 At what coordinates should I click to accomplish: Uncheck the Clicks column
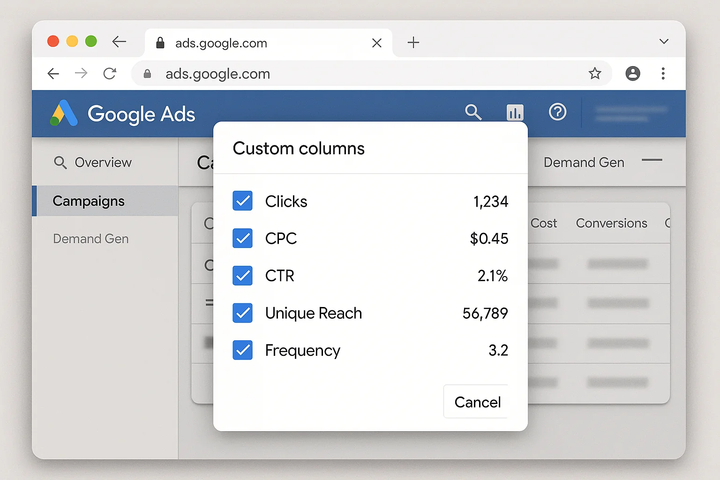pyautogui.click(x=242, y=201)
